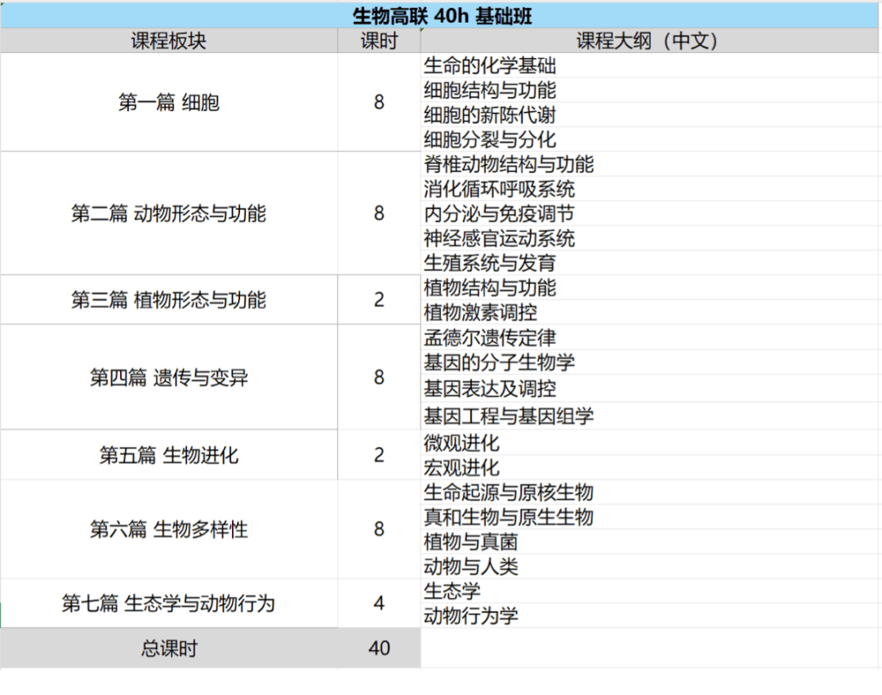
Task: Select hours value 2 for 第三篇 植物形态与功能
Action: click(x=379, y=300)
